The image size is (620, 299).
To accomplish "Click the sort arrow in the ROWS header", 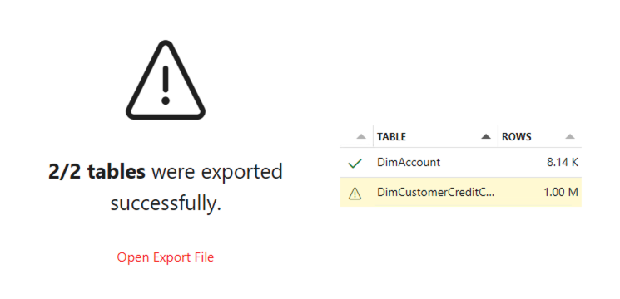I will pos(569,137).
